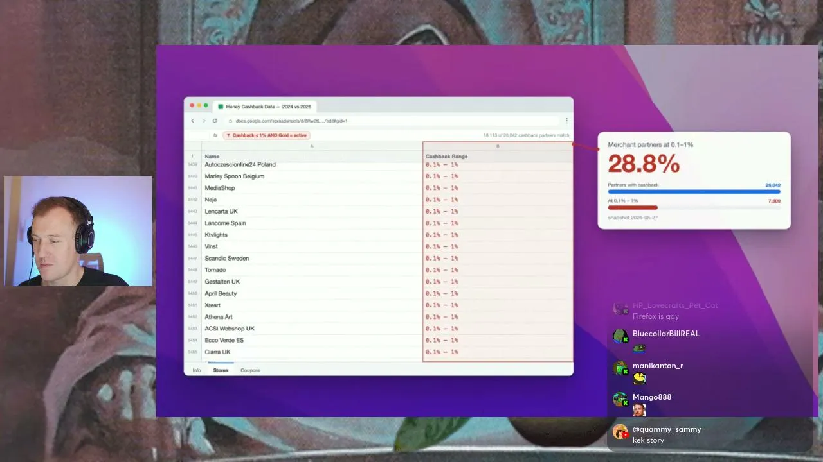Click the 'Ciarra UK' cell
This screenshot has height=462, width=823.
[x=312, y=352]
